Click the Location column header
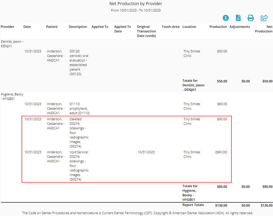Image resolution: width=273 pixels, height=216 pixels. click(x=189, y=27)
